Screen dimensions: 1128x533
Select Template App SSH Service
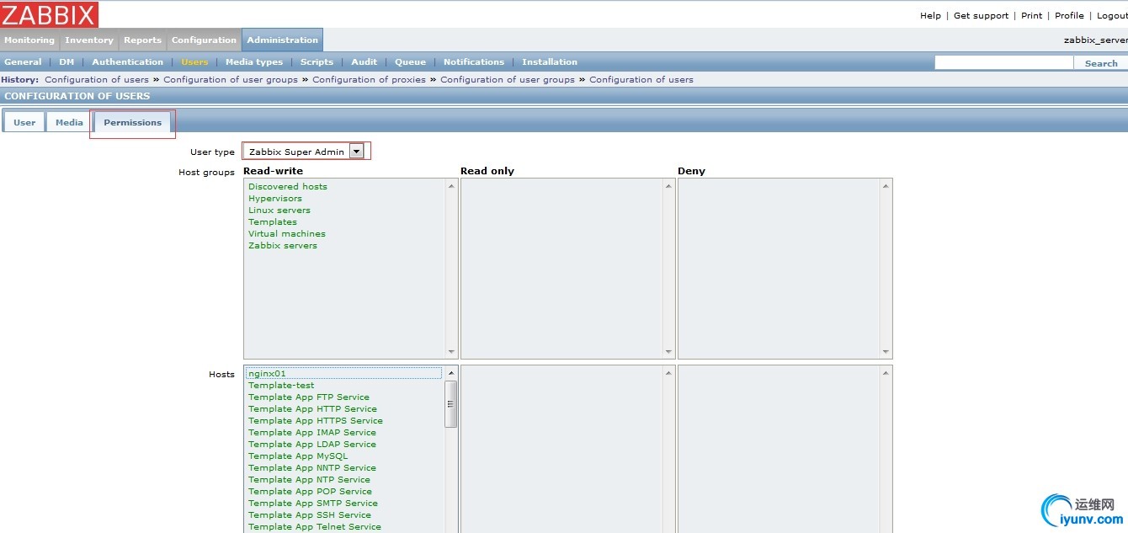pos(310,515)
